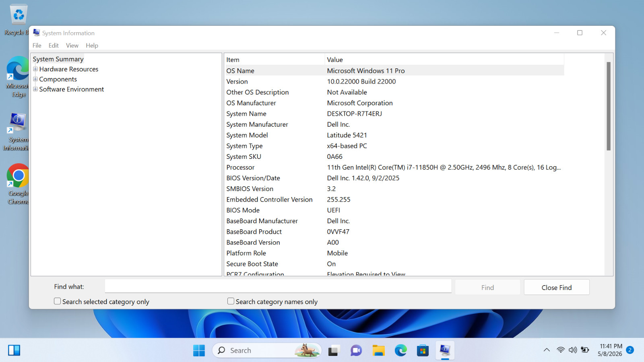Open Microsoft Store from the taskbar
Viewport: 644px width, 362px height.
423,350
